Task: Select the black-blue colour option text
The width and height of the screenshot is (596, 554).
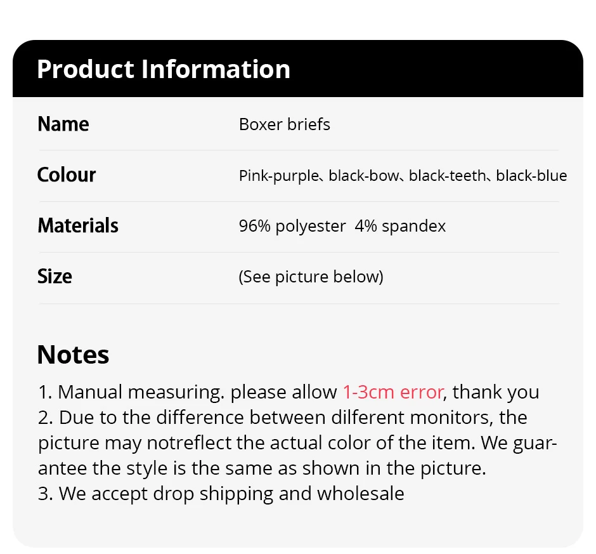Action: coord(531,176)
